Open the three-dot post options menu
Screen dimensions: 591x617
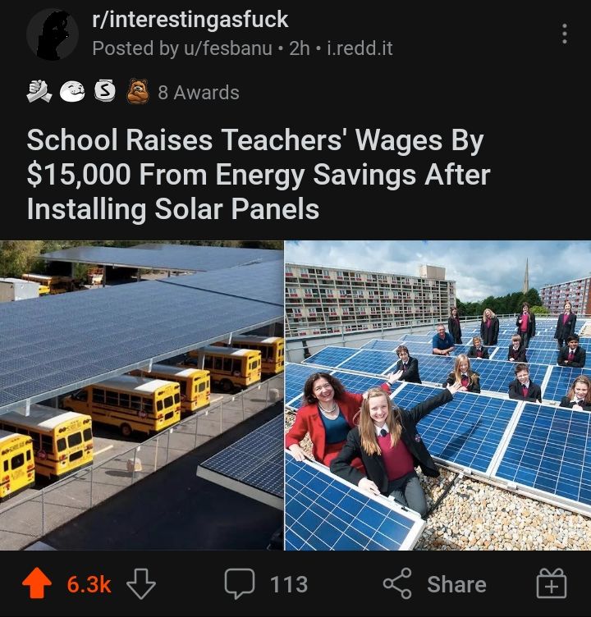(x=564, y=34)
